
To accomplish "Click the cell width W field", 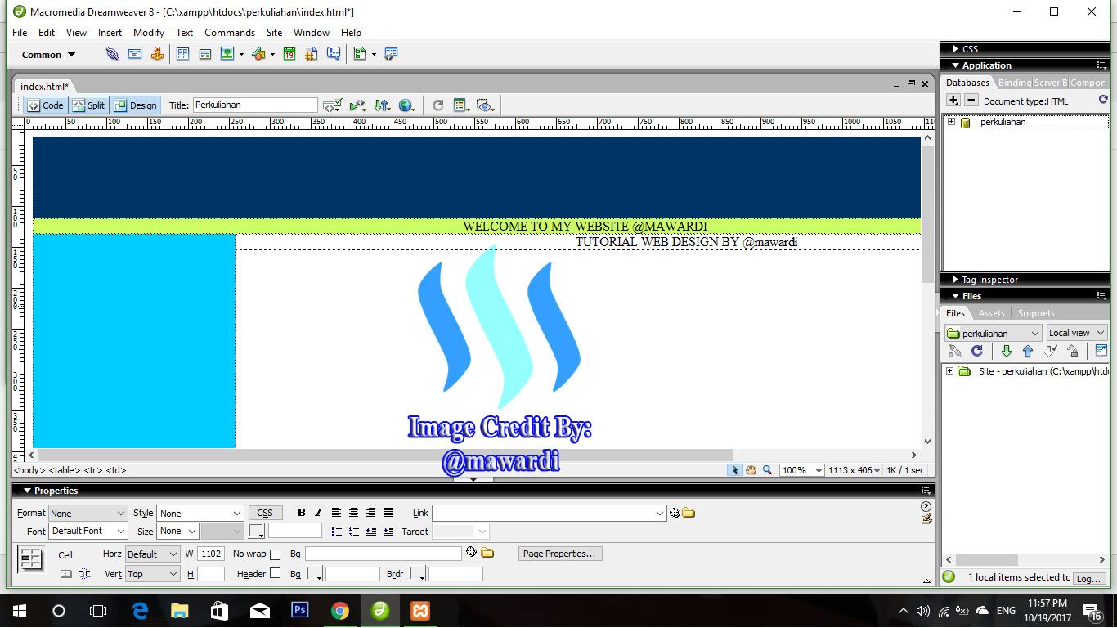I will pos(211,554).
